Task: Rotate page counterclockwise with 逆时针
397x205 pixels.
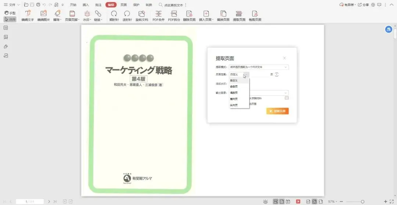Action: point(127,16)
